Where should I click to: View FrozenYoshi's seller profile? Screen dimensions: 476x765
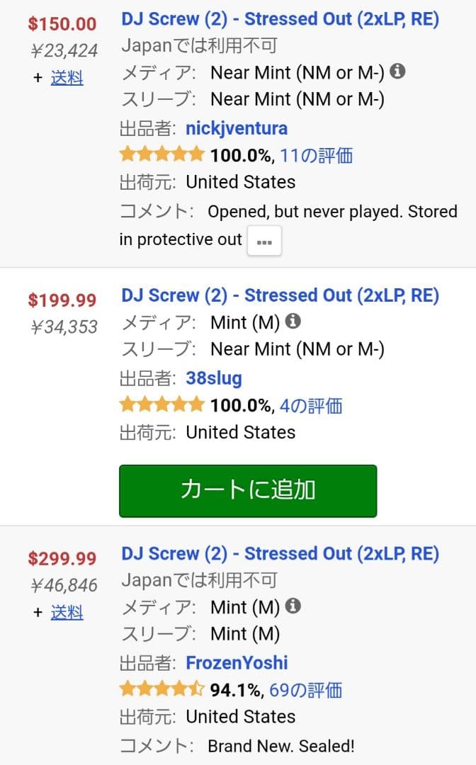237,663
